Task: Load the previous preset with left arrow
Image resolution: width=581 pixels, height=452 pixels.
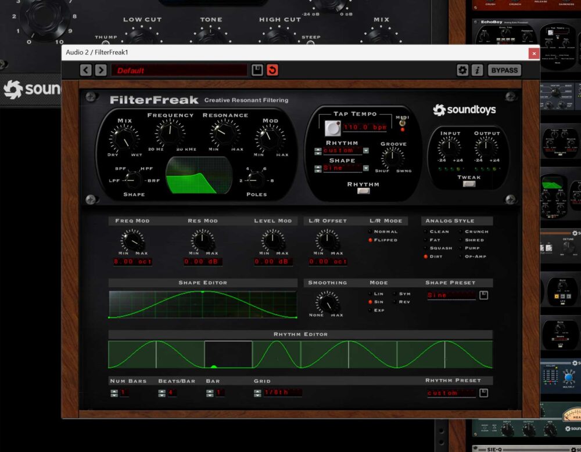Action: click(85, 70)
